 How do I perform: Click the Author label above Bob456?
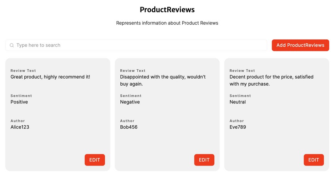[127, 121]
